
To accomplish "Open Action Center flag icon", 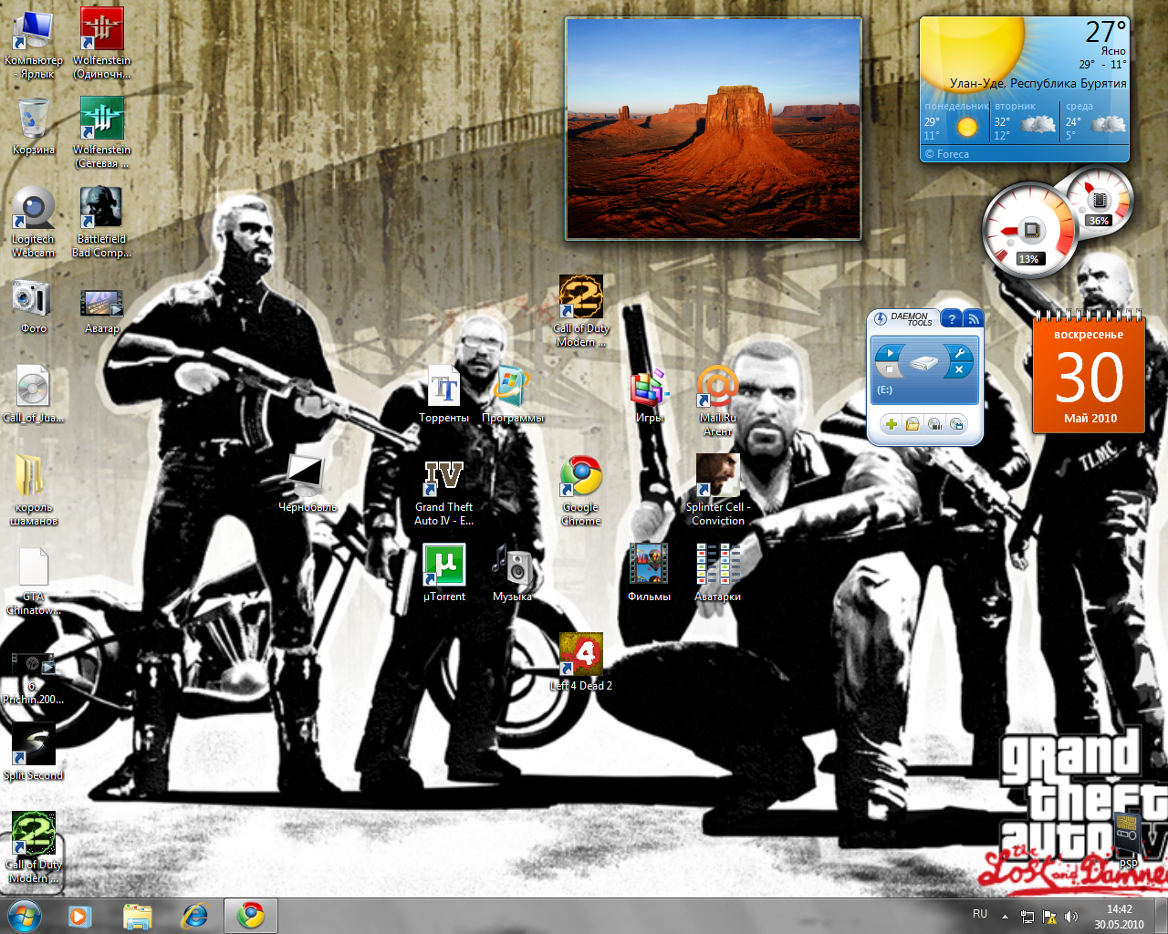I will (1049, 916).
